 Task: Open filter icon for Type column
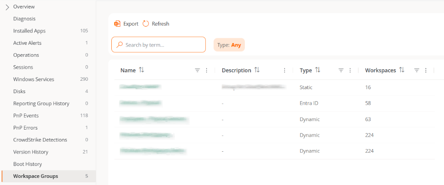pyautogui.click(x=341, y=70)
